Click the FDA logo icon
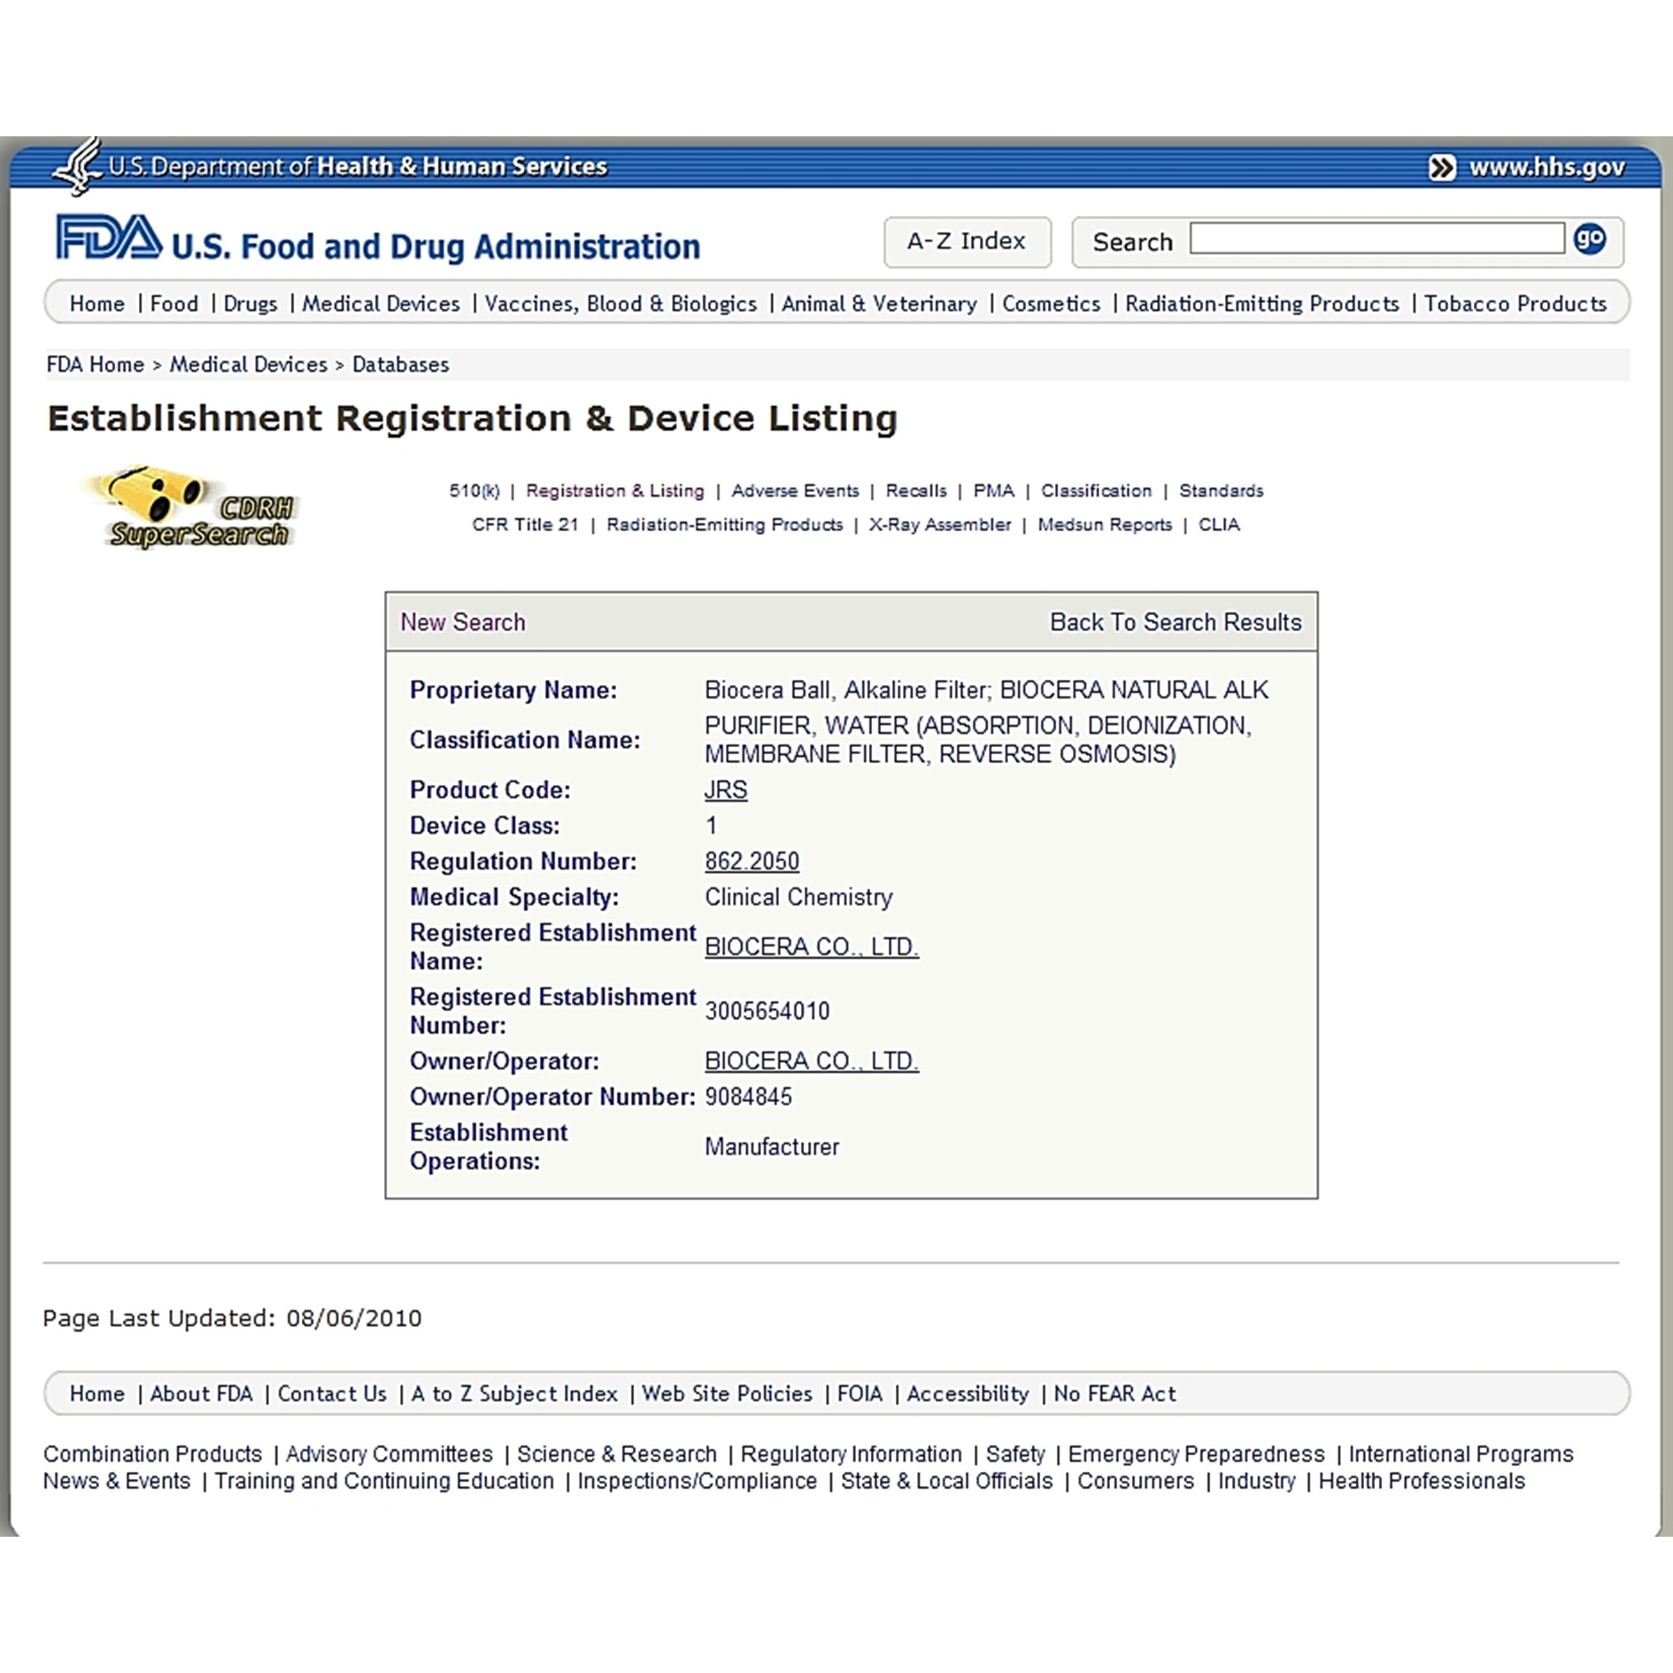Viewport: 1673px width, 1673px height. pyautogui.click(x=108, y=238)
